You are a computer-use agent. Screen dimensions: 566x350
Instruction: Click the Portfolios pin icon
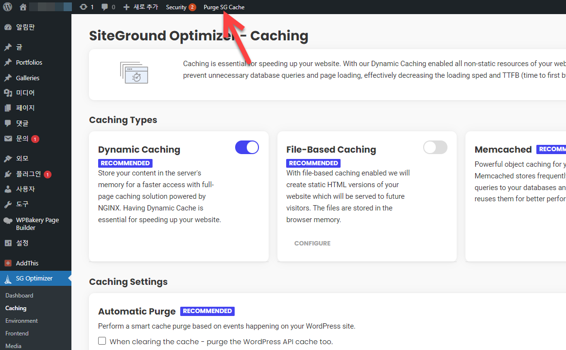point(8,63)
